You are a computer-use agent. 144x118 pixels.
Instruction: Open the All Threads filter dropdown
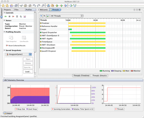point(67,16)
